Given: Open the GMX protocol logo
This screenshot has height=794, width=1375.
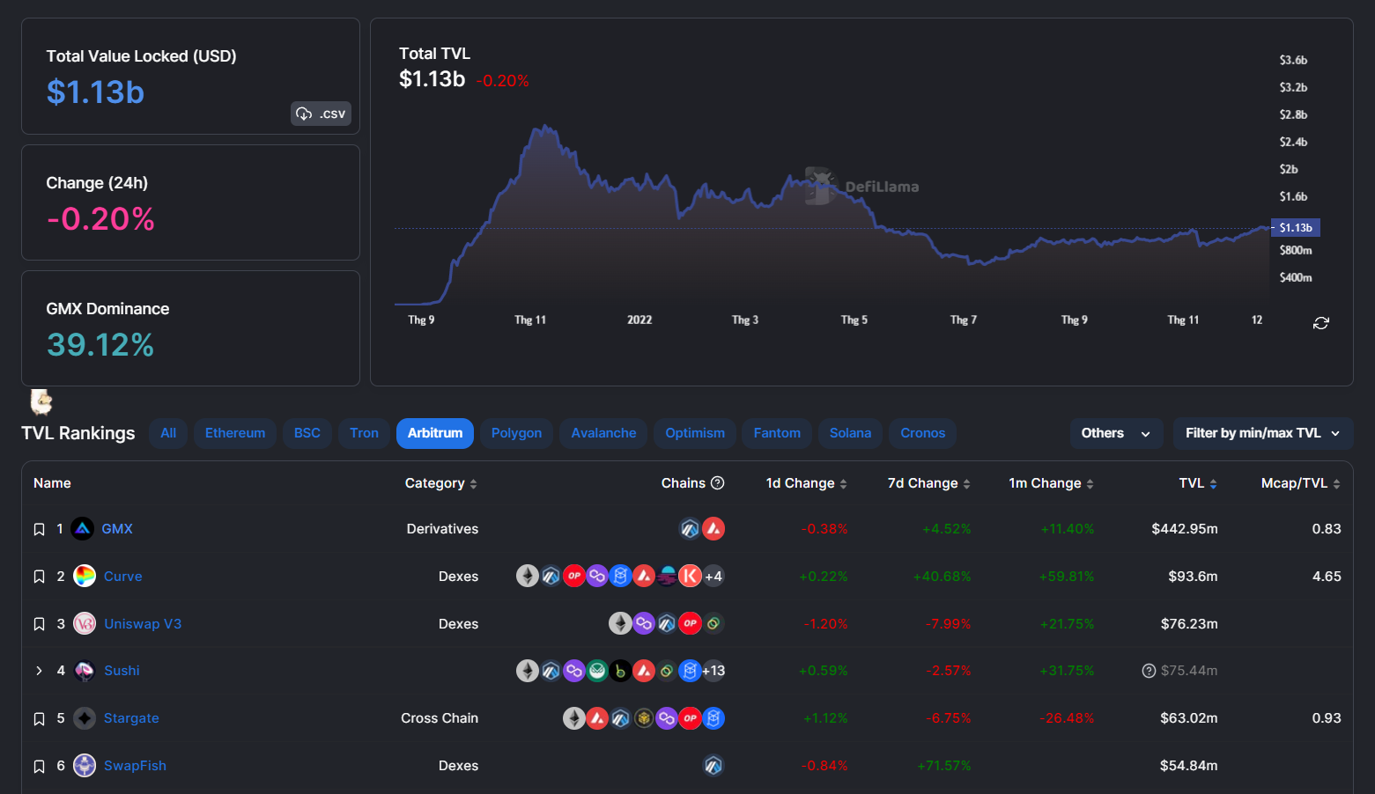Looking at the screenshot, I should [82, 529].
